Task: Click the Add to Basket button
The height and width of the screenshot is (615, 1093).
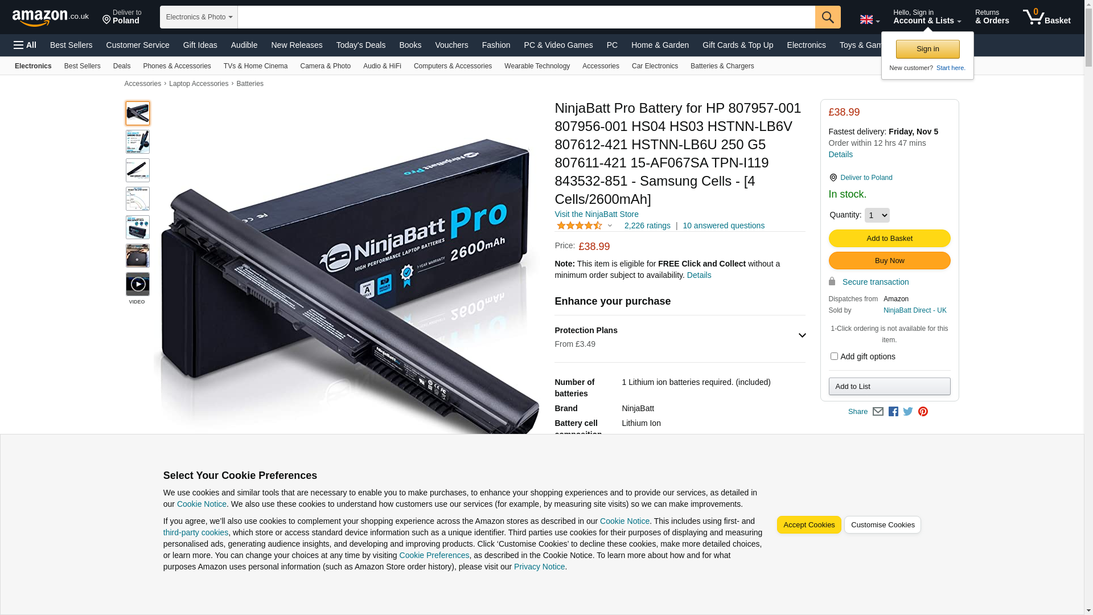Action: point(889,239)
